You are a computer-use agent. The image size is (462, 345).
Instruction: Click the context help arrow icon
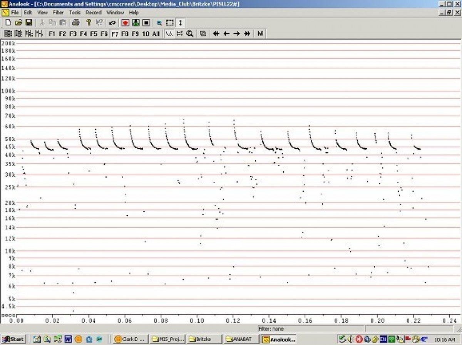click(x=99, y=23)
